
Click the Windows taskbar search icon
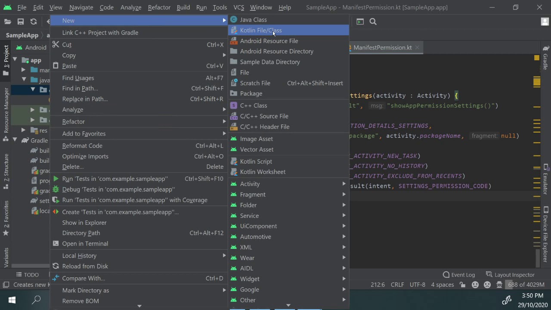pos(37,300)
